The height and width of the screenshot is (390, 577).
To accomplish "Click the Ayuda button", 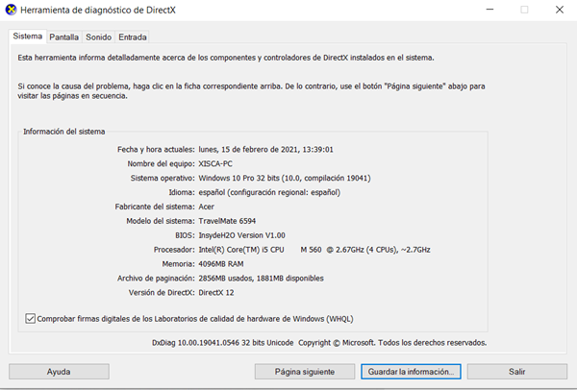I will pyautogui.click(x=59, y=372).
